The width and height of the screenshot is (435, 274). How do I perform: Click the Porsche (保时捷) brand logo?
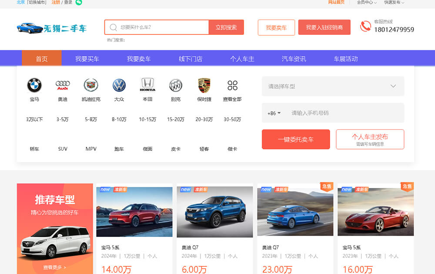tap(204, 85)
